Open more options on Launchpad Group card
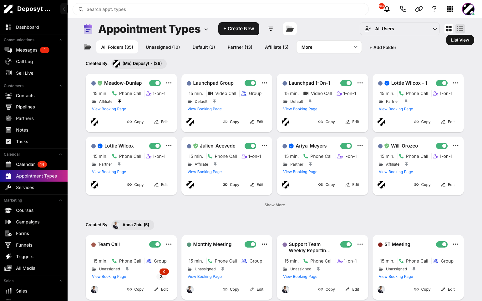Viewport: 482px width, 301px height. click(x=265, y=83)
